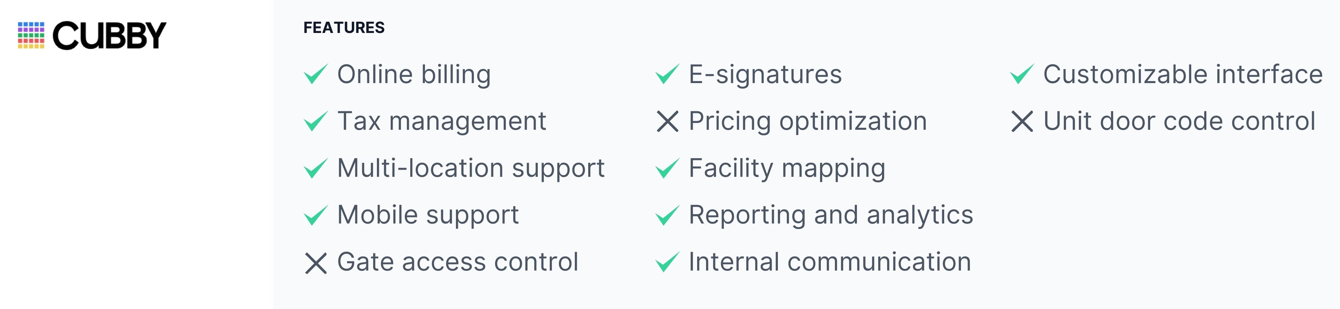
Task: Click the Multi-location support label
Action: coord(471,169)
